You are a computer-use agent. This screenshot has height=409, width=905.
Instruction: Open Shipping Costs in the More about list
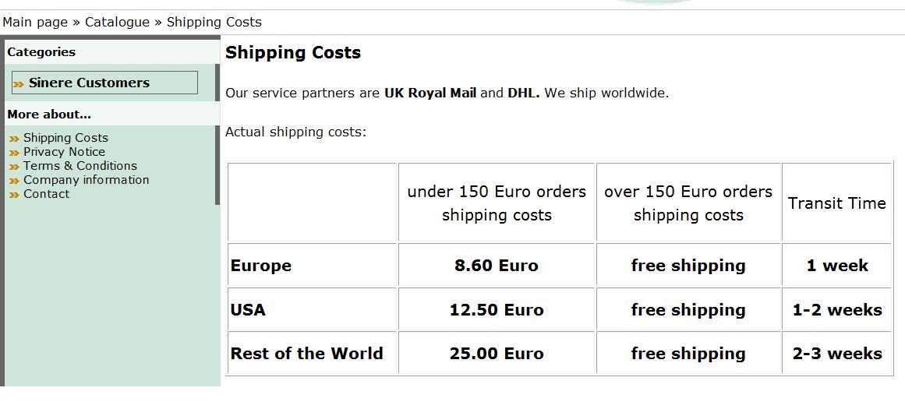(65, 138)
